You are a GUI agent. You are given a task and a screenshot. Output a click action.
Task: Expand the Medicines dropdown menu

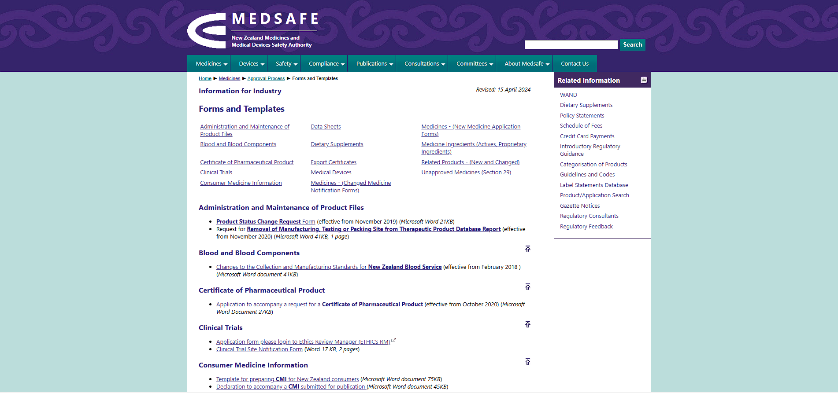point(211,64)
